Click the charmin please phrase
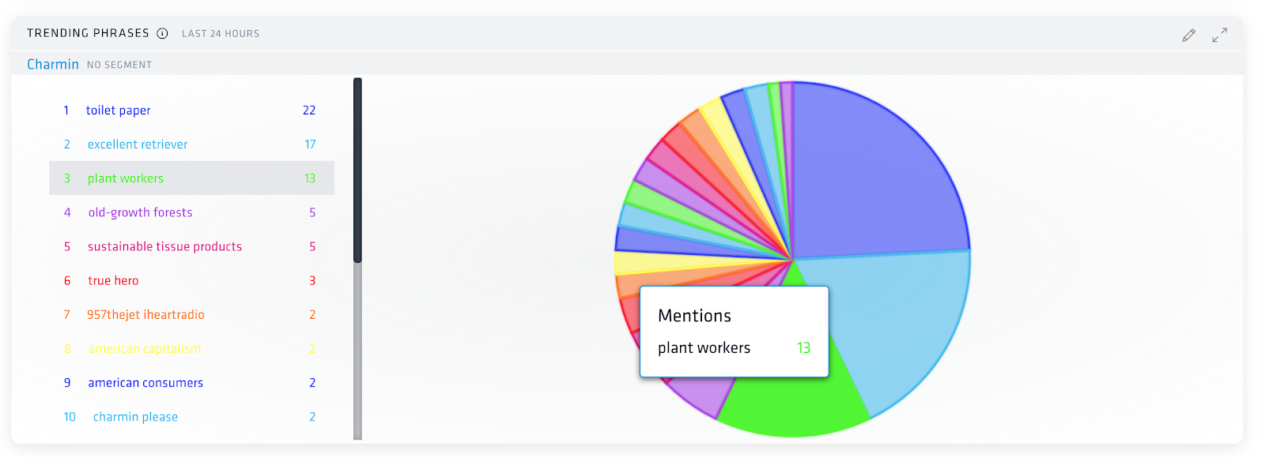The image size is (1265, 457). tap(135, 417)
